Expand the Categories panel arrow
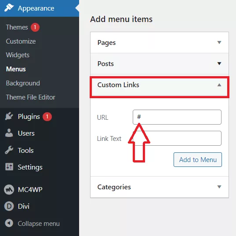The width and height of the screenshot is (236, 236). point(219,187)
